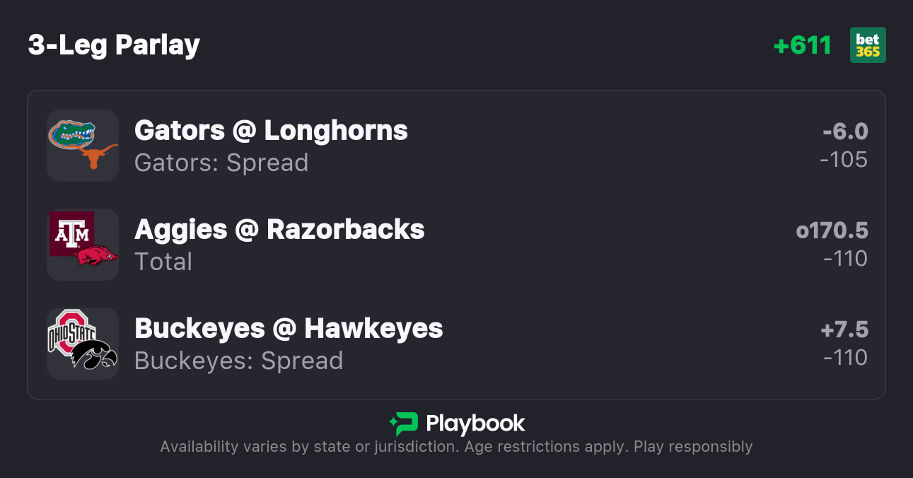Click the "Buckeyes: Spread" bet type label
This screenshot has width=913, height=478.
[238, 361]
